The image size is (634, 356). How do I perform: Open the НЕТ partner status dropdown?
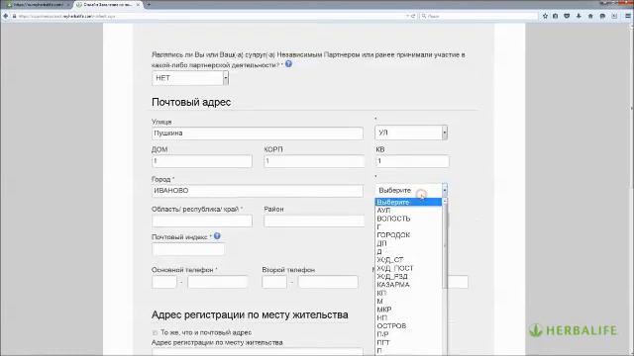(190, 78)
